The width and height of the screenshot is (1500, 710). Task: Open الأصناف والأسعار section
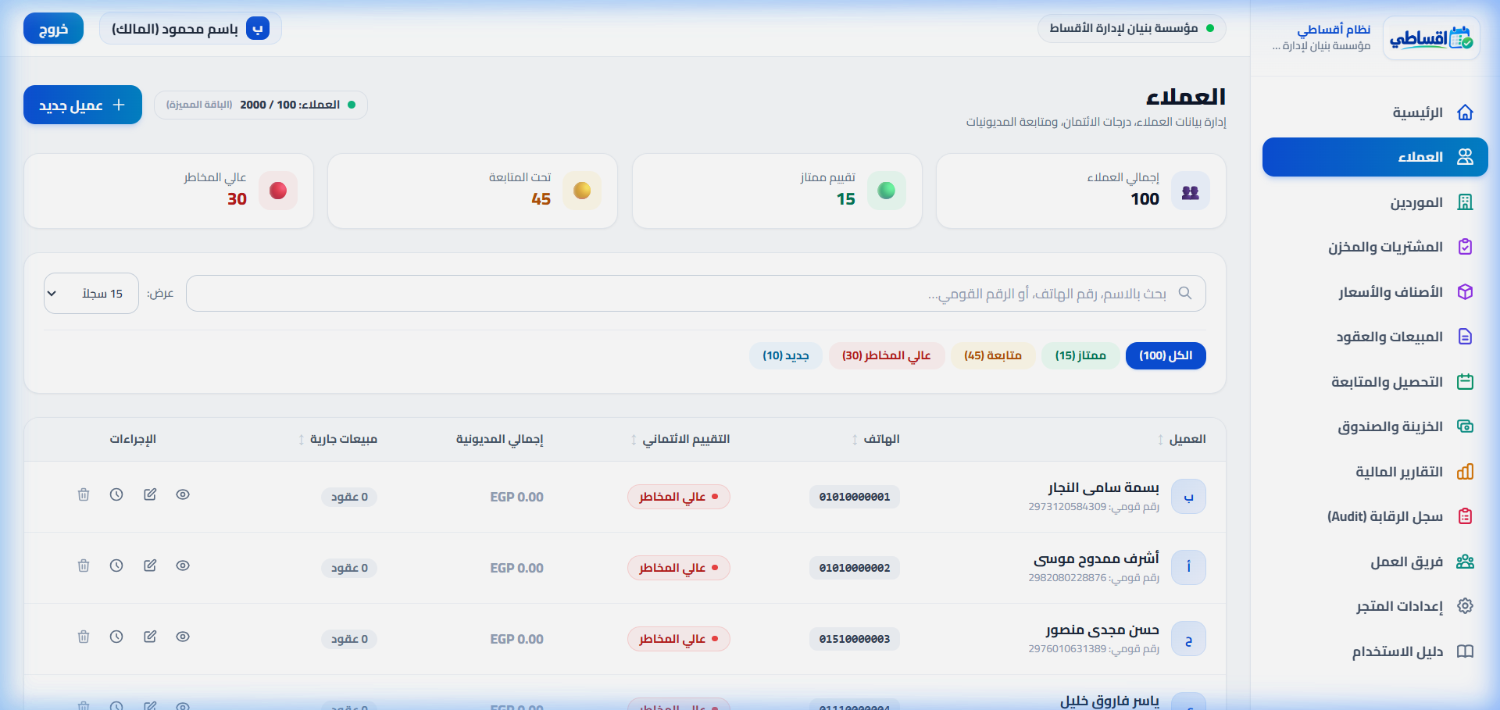(x=1375, y=292)
